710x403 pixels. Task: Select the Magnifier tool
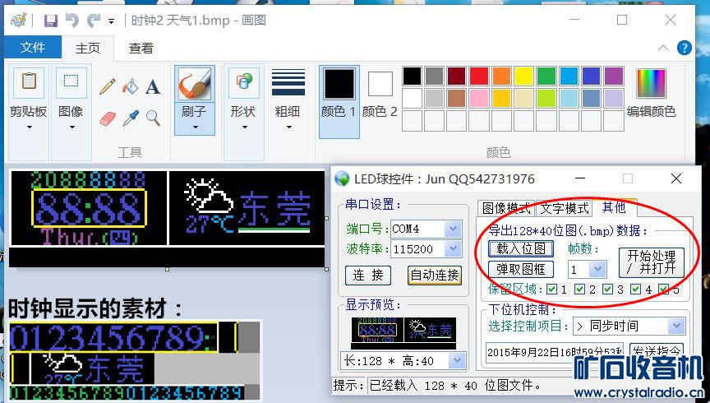point(153,118)
